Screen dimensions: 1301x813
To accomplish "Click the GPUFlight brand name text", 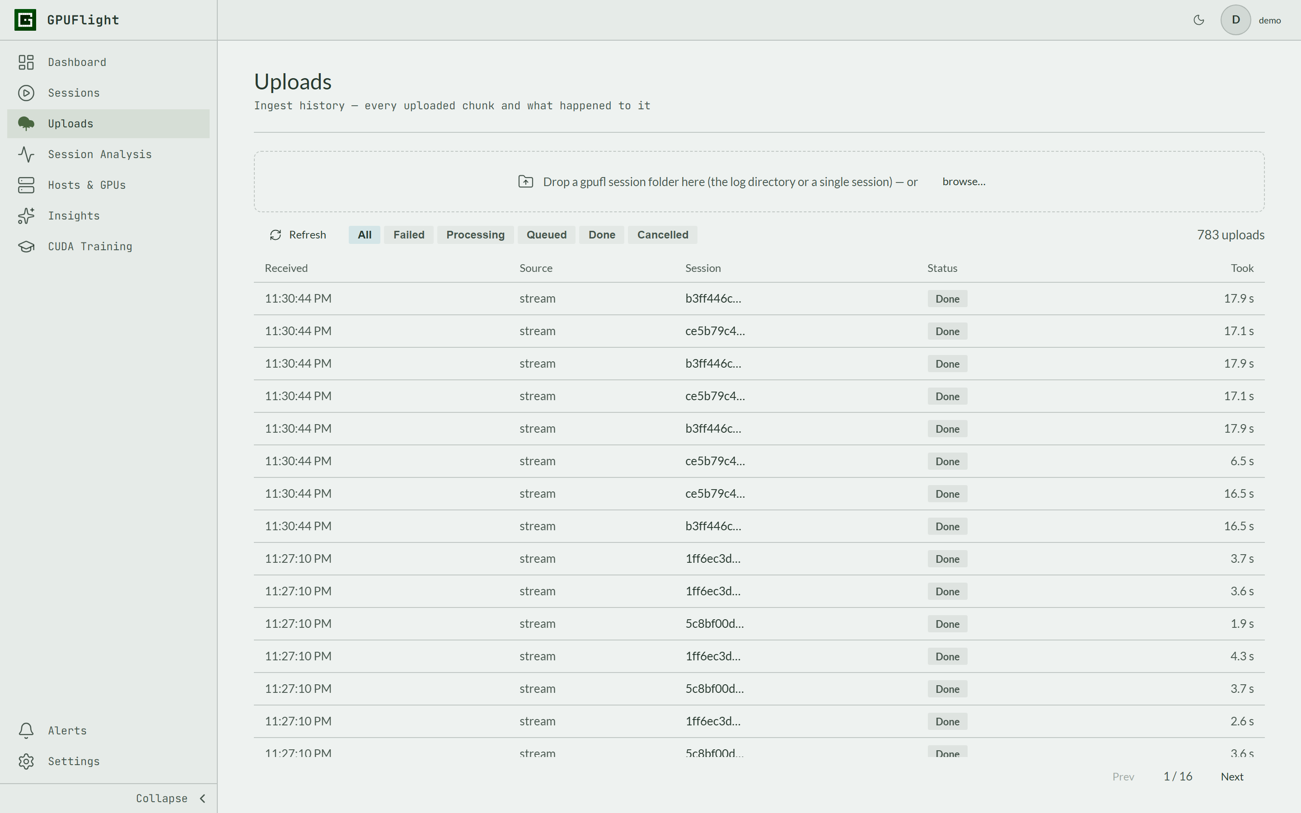I will (x=83, y=20).
